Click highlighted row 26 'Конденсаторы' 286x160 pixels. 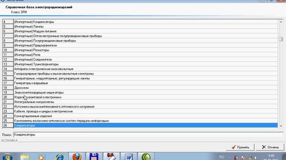146,125
